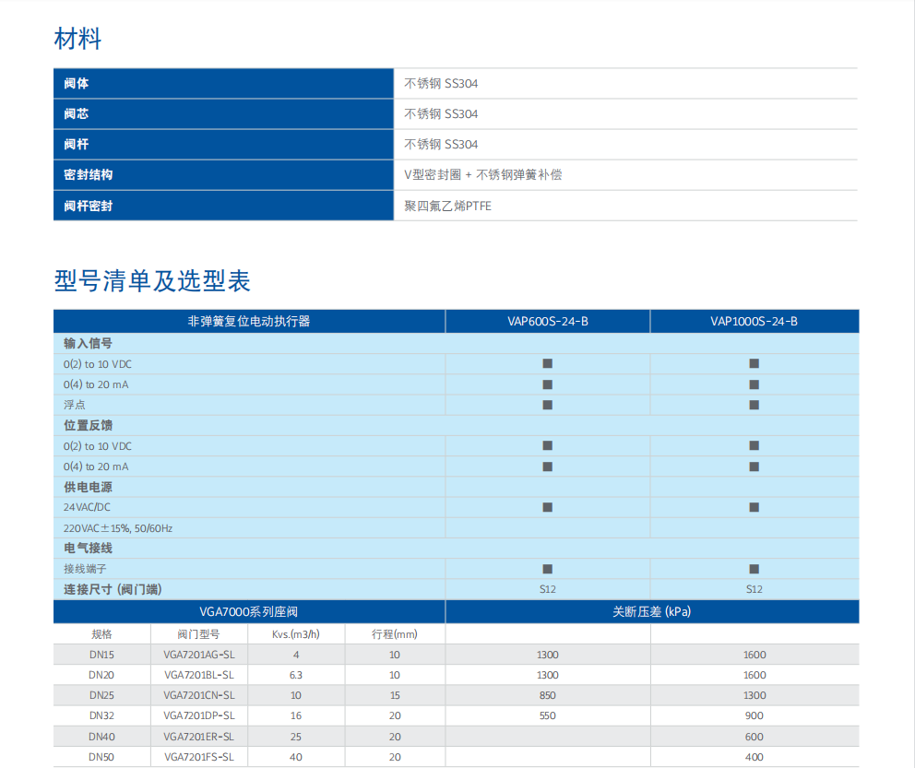
Task: Click VAP1000S-24-B square mark in 24VAC/DC row
Action: pos(754,507)
